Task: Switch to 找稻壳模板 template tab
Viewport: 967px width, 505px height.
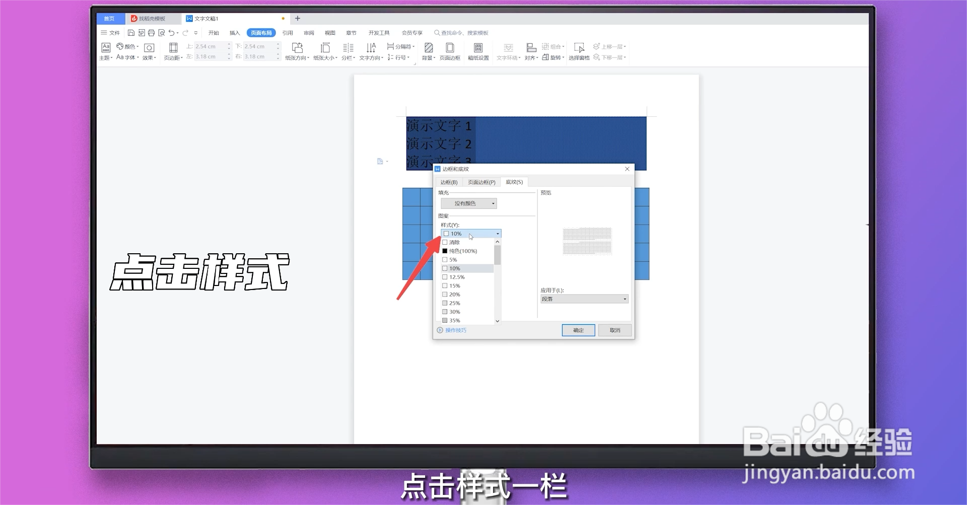Action: click(x=152, y=19)
